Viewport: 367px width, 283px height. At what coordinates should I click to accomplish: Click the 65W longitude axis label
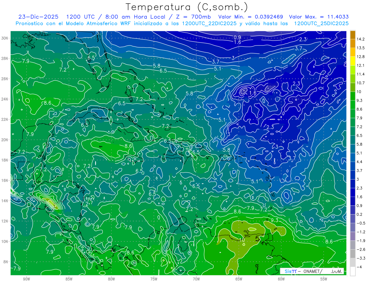[x=239, y=279]
